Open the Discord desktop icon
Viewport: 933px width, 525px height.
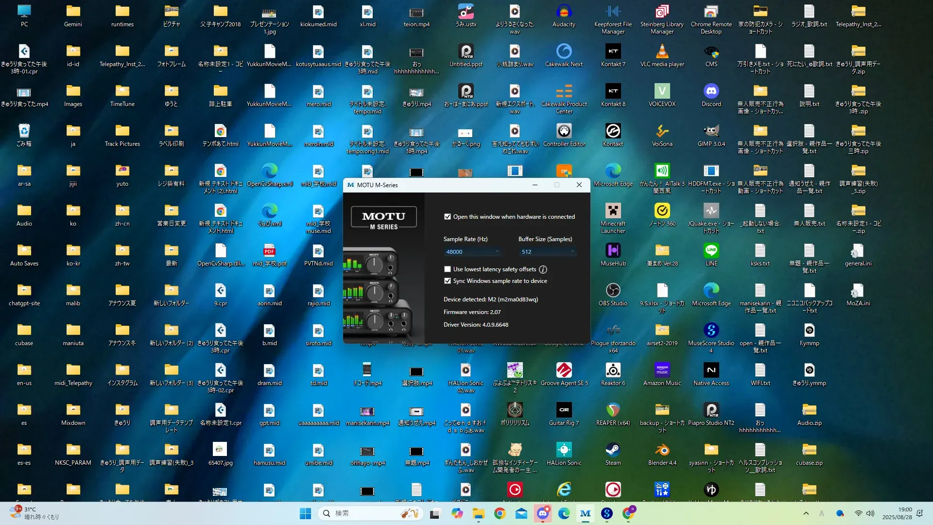point(711,92)
